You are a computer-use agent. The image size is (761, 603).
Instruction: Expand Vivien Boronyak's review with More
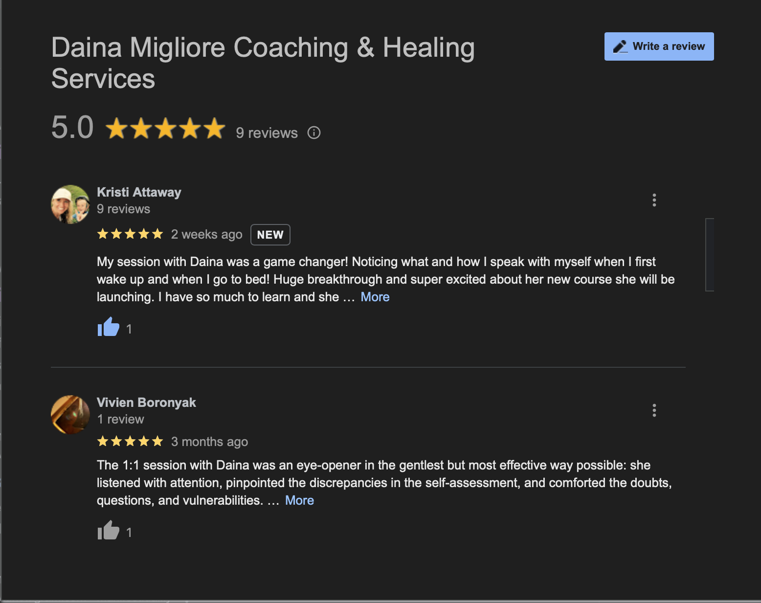point(299,500)
